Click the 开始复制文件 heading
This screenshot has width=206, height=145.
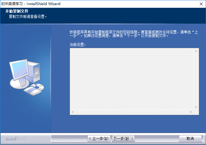point(17,11)
